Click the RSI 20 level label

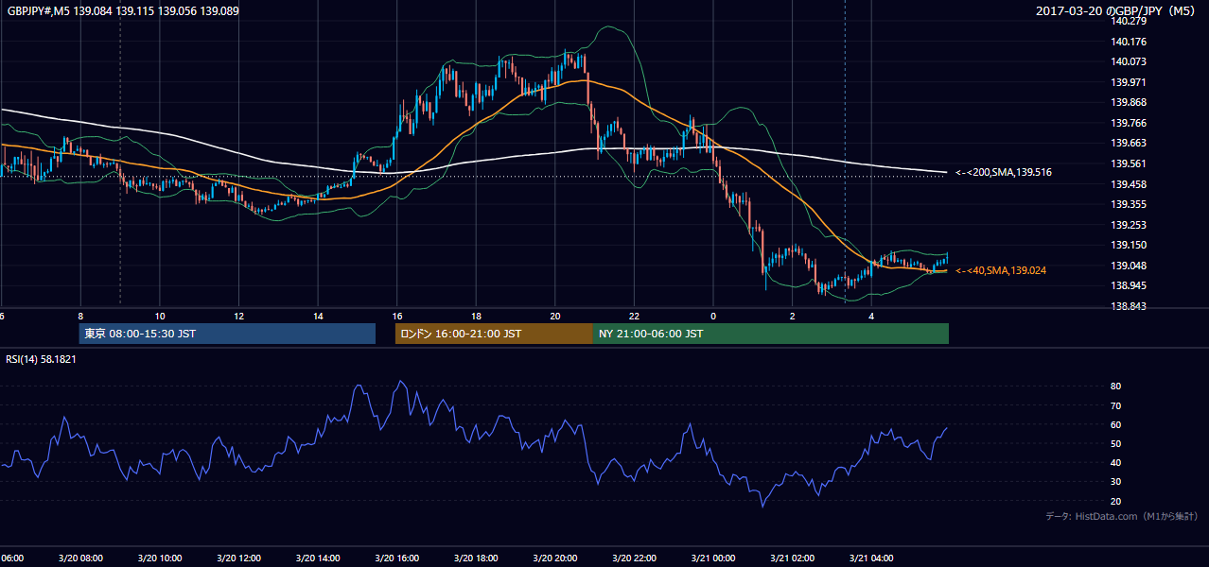[1116, 501]
